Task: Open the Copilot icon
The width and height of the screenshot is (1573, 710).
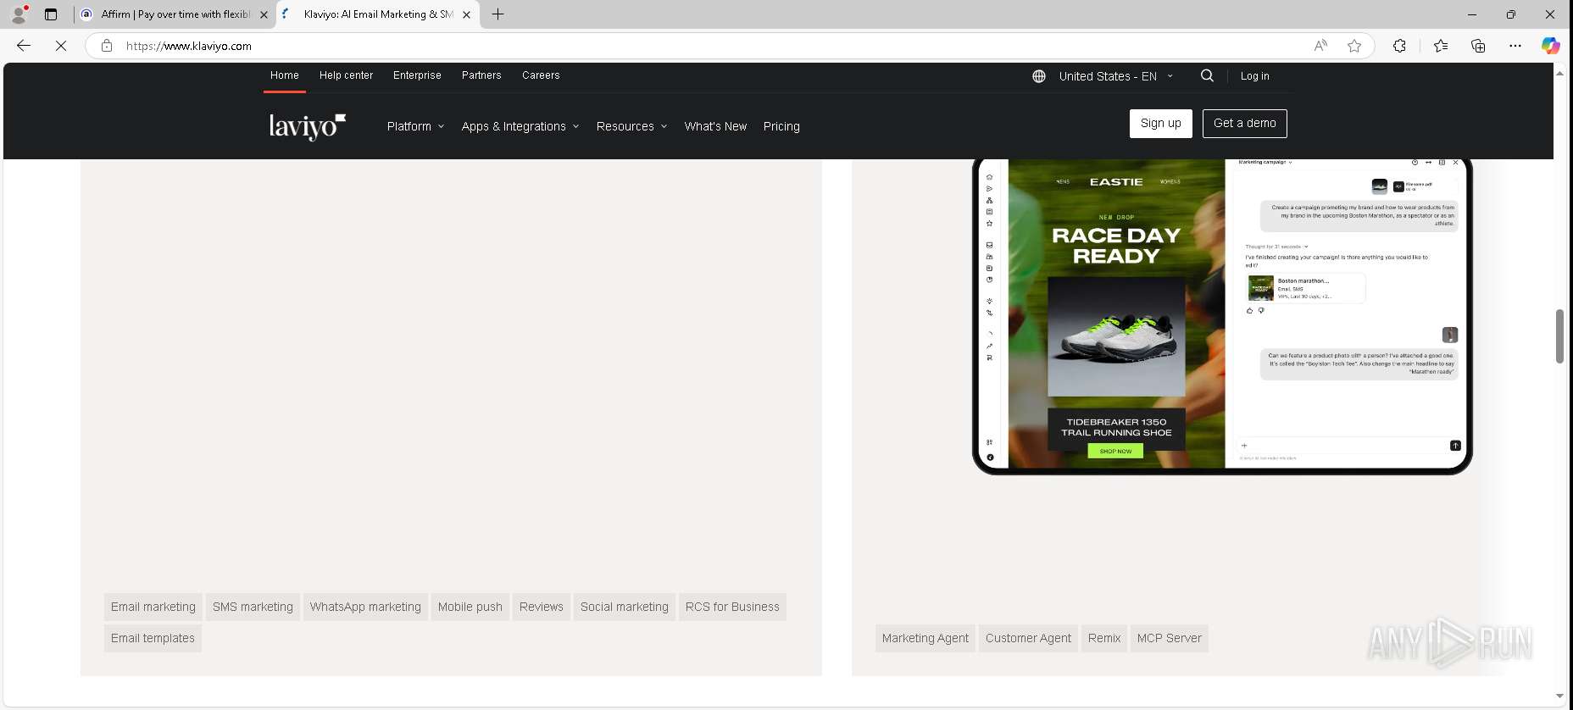Action: click(x=1550, y=46)
